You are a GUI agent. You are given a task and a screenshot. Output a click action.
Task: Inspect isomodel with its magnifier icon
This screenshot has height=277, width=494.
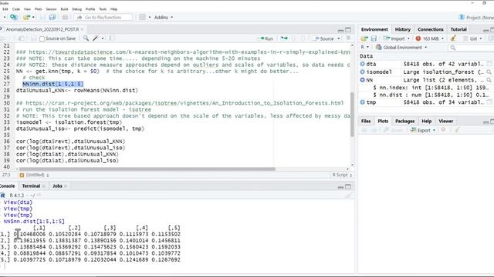pyautogui.click(x=489, y=72)
